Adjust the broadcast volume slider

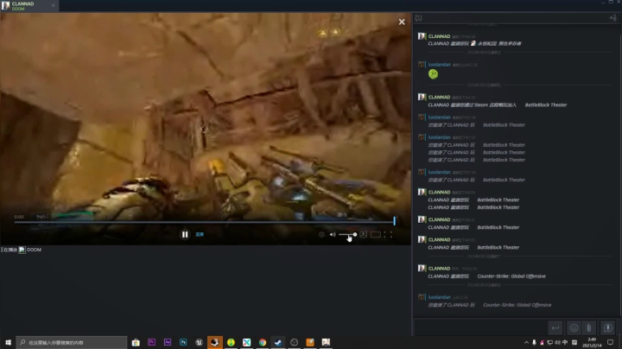point(347,234)
